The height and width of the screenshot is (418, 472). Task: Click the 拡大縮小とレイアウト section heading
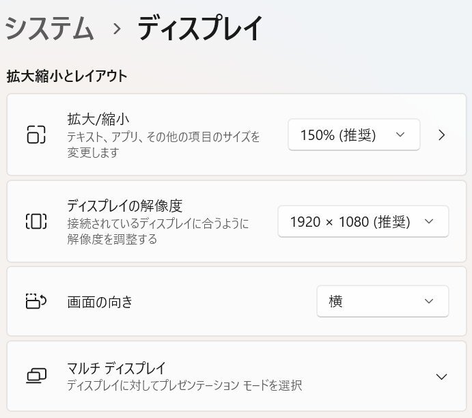(67, 76)
